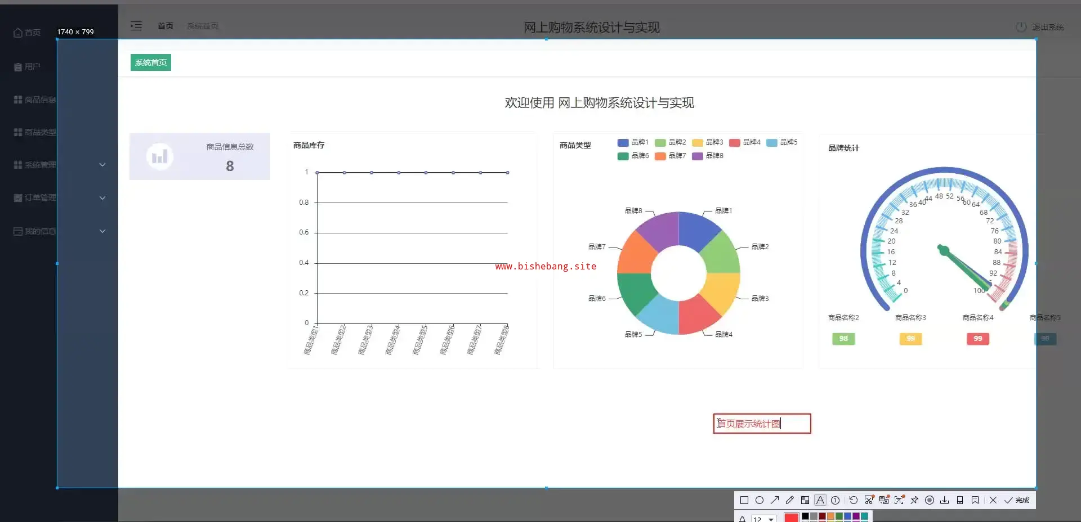Select the rectangle annotation tool
1081x522 pixels.
pos(744,500)
